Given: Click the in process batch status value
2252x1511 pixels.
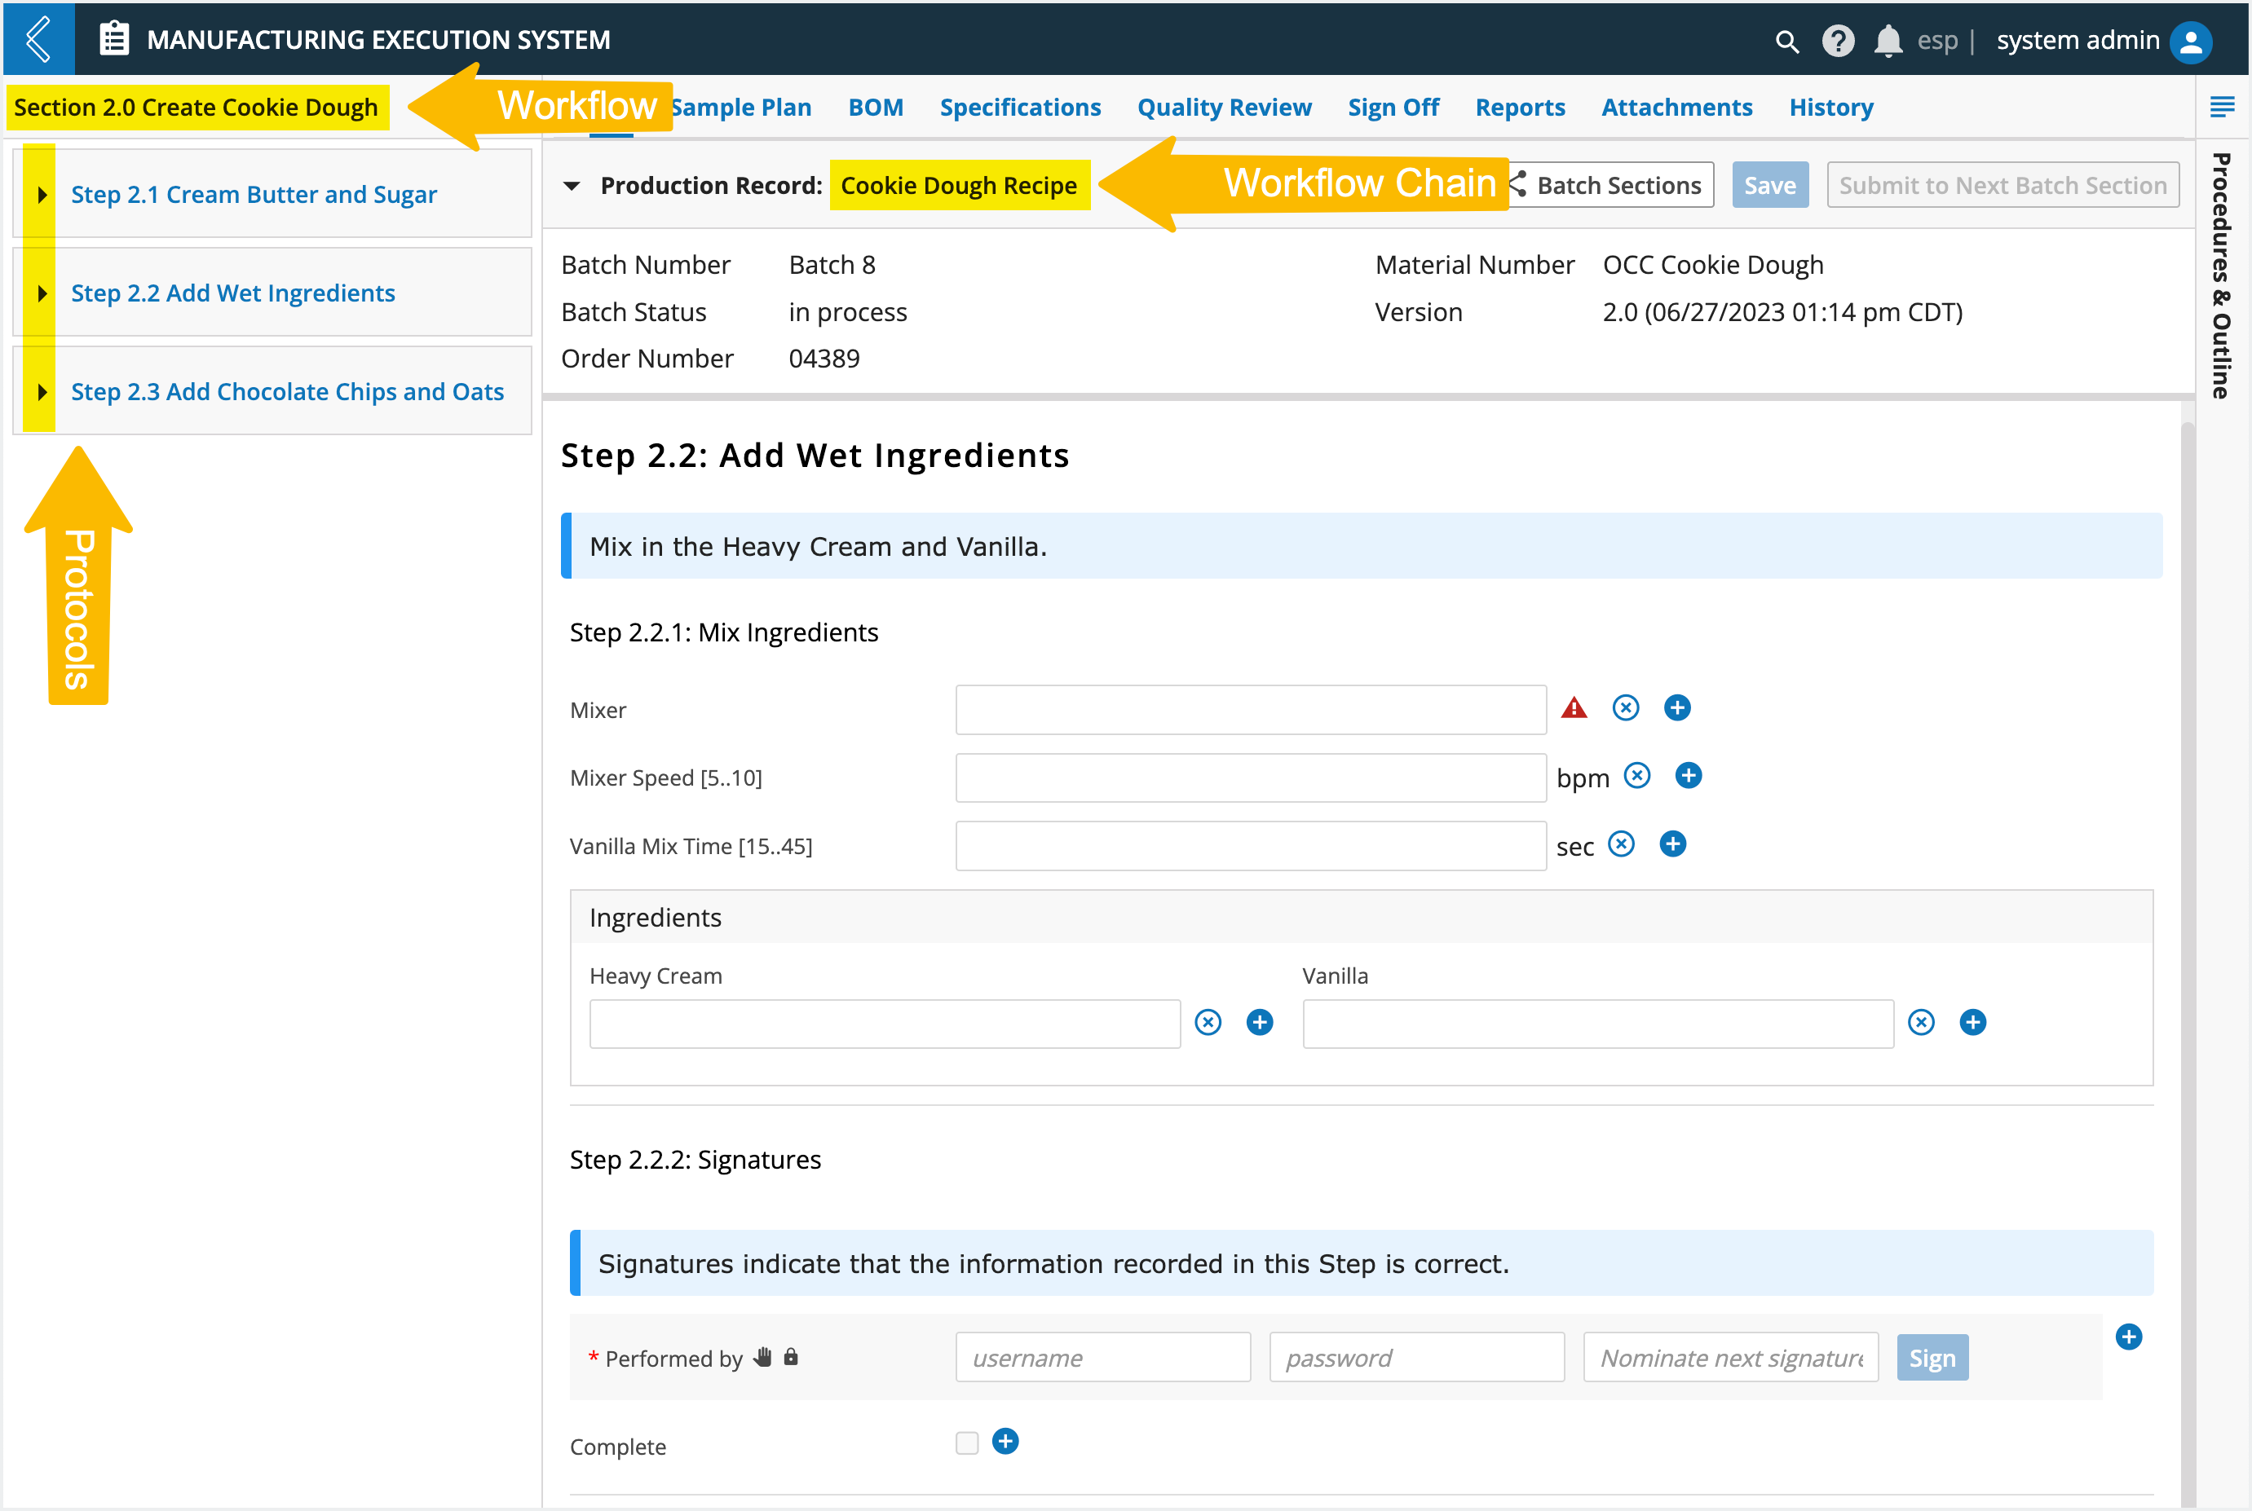Looking at the screenshot, I should tap(847, 312).
